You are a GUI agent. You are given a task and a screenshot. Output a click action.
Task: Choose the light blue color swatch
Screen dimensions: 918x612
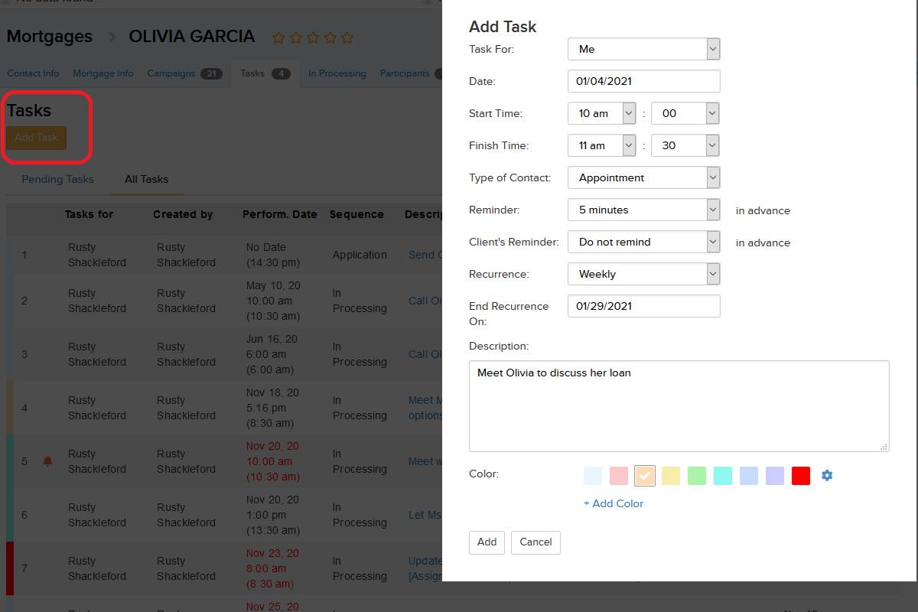[x=593, y=475]
